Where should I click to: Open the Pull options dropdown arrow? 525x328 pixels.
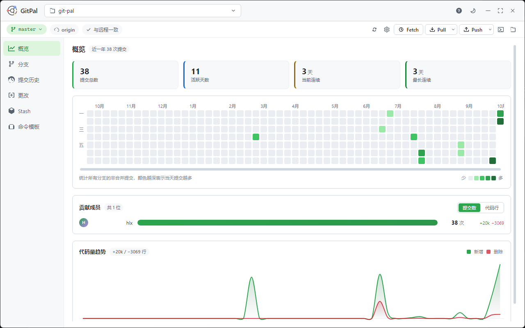(x=453, y=30)
